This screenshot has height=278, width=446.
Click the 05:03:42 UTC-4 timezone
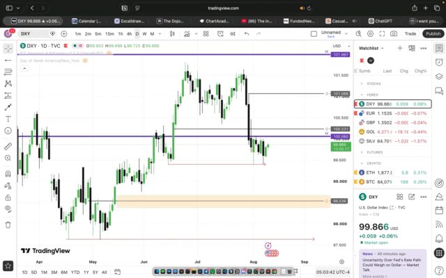333,272
